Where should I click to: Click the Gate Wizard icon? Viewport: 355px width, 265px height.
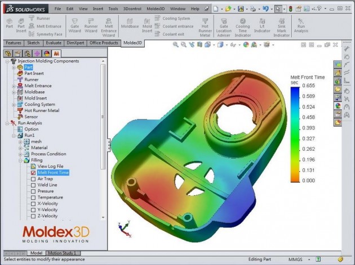pos(74,26)
